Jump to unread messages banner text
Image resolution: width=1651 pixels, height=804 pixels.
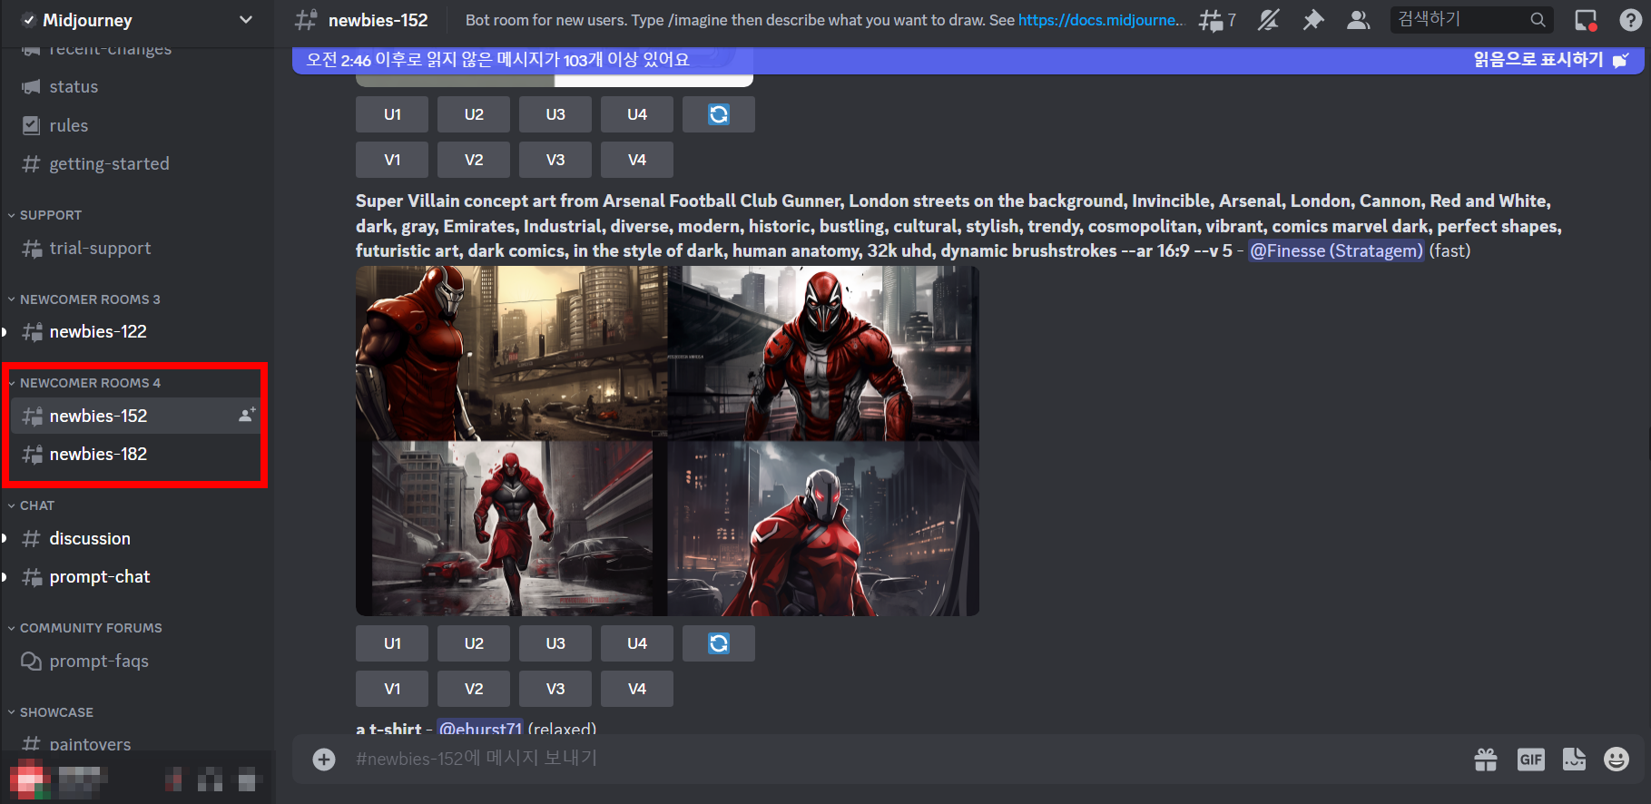497,60
